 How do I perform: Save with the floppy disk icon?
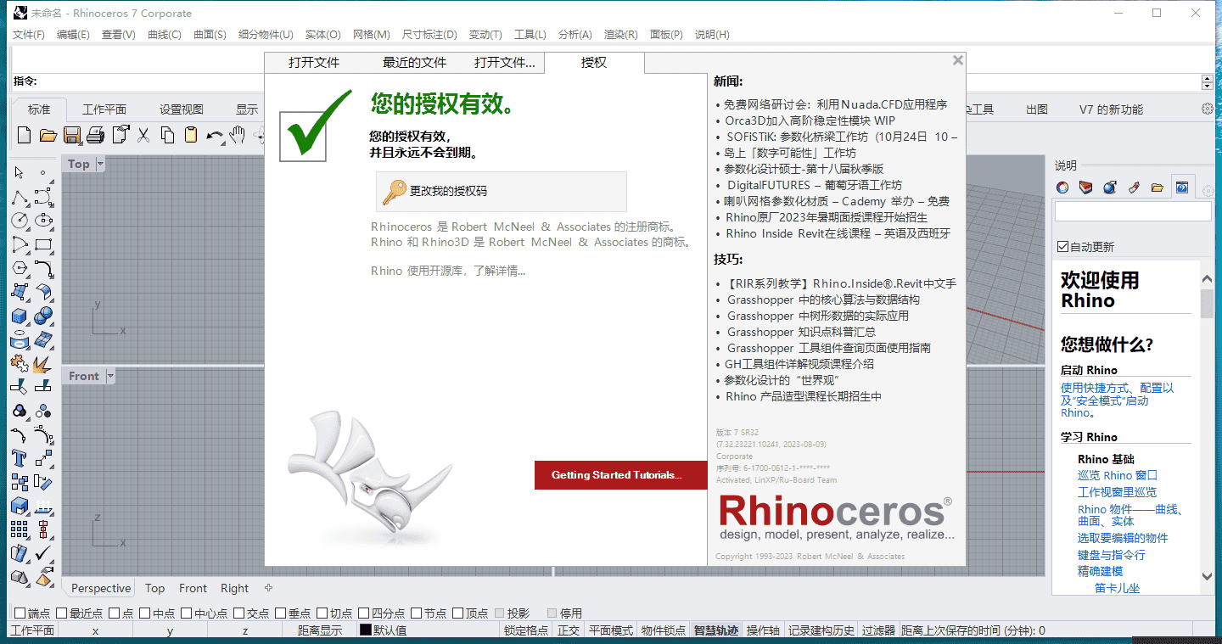(x=71, y=134)
